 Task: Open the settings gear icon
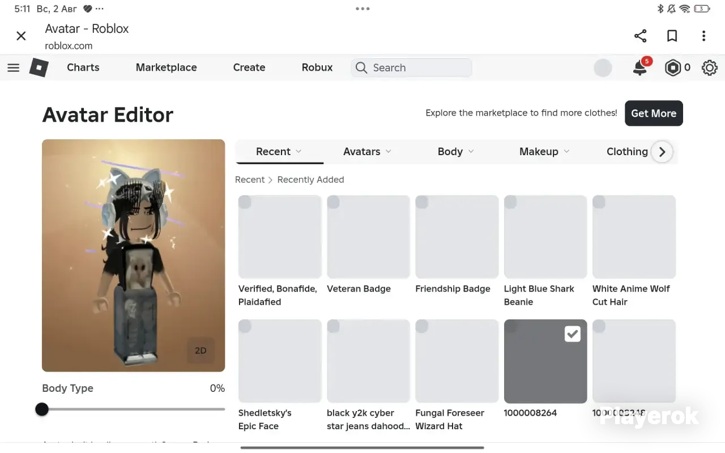pyautogui.click(x=710, y=68)
